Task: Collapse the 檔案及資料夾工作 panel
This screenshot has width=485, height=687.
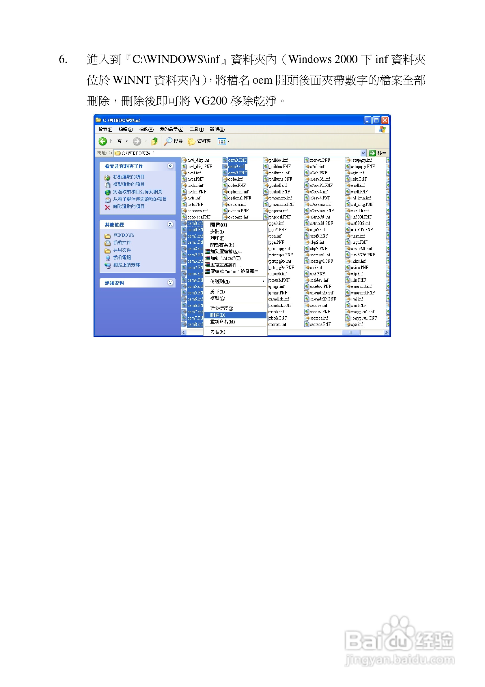Action: click(170, 166)
